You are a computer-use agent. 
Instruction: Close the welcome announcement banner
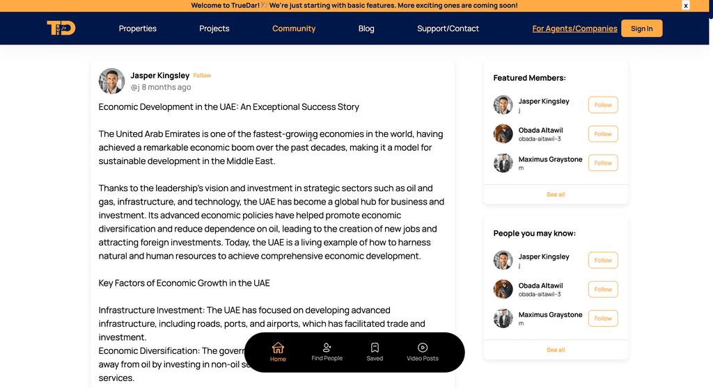pyautogui.click(x=685, y=6)
